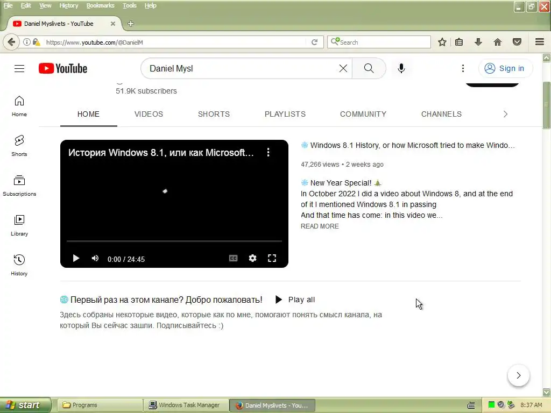Open History from sidebar
This screenshot has height=413, width=551.
19,265
